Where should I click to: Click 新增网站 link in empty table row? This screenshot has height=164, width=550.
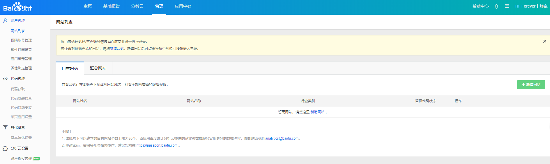click(x=317, y=112)
